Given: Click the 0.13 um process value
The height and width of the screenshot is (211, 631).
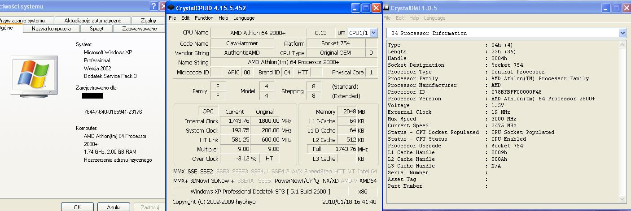Looking at the screenshot, I should [x=321, y=33].
